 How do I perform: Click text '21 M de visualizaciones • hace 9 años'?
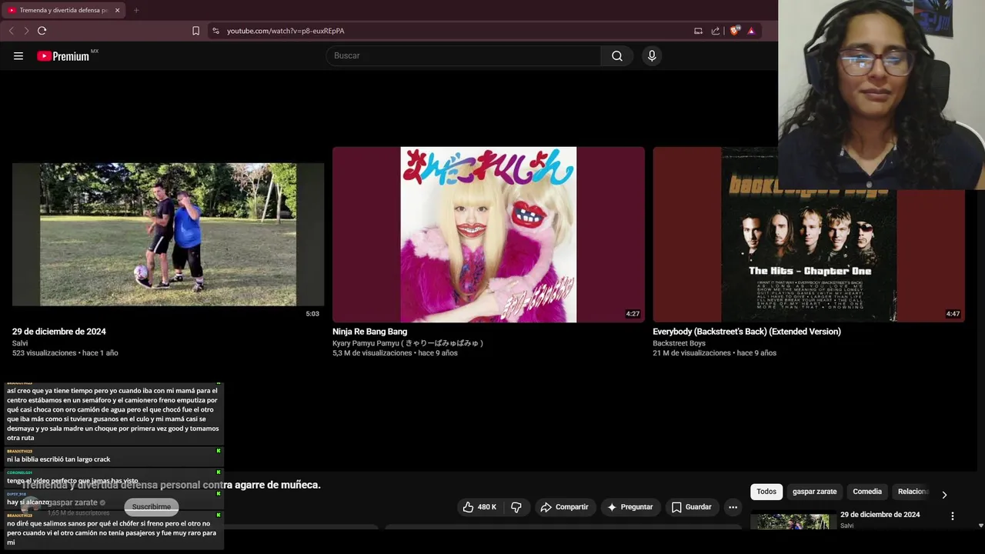tap(714, 353)
